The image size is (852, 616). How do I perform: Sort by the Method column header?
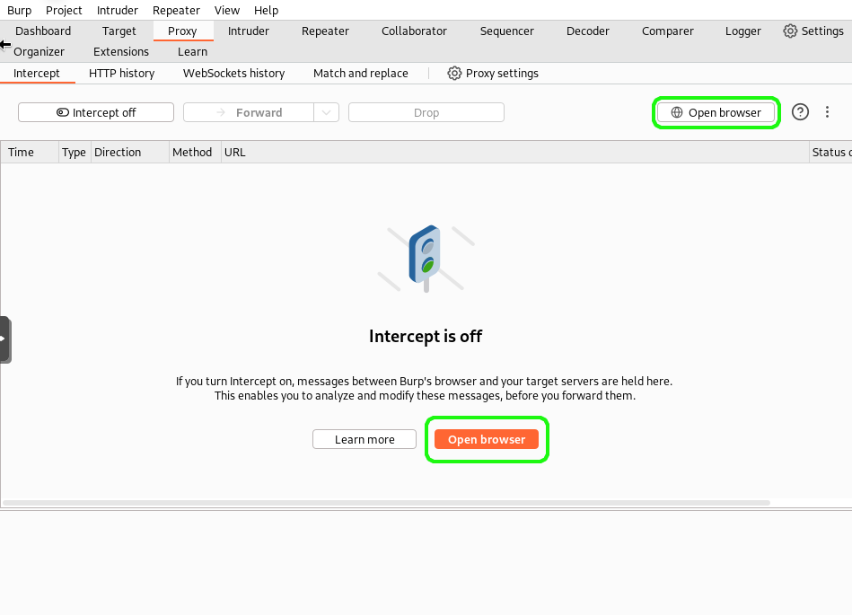[x=195, y=153]
